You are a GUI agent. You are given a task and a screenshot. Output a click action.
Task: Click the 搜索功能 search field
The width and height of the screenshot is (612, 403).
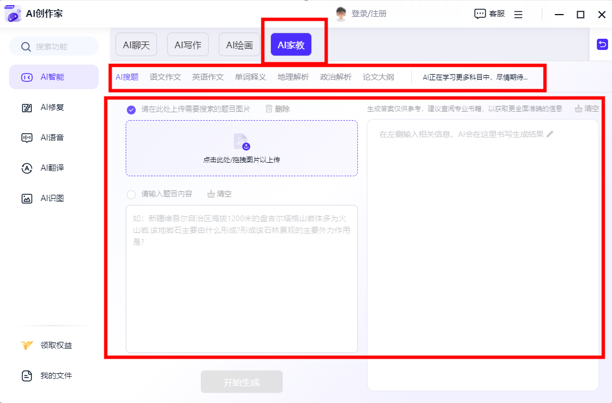(54, 47)
